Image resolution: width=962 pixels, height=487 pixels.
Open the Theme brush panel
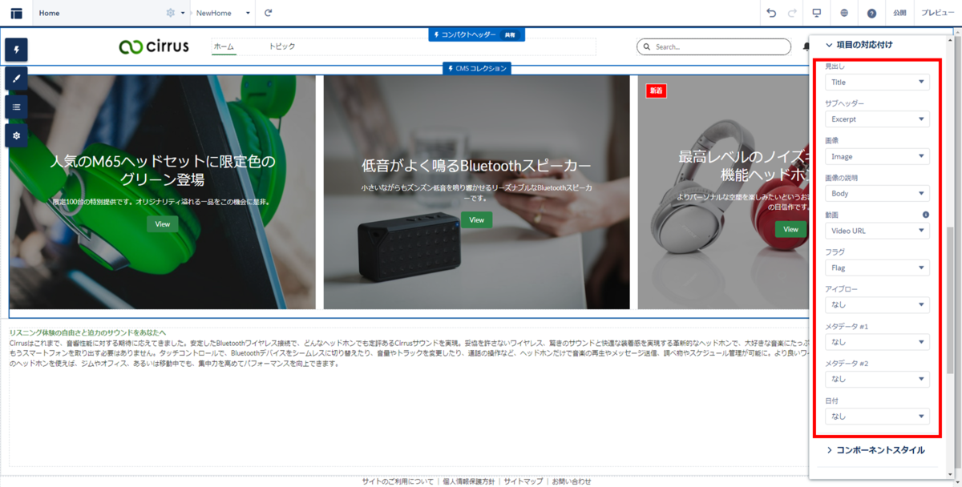[x=16, y=78]
